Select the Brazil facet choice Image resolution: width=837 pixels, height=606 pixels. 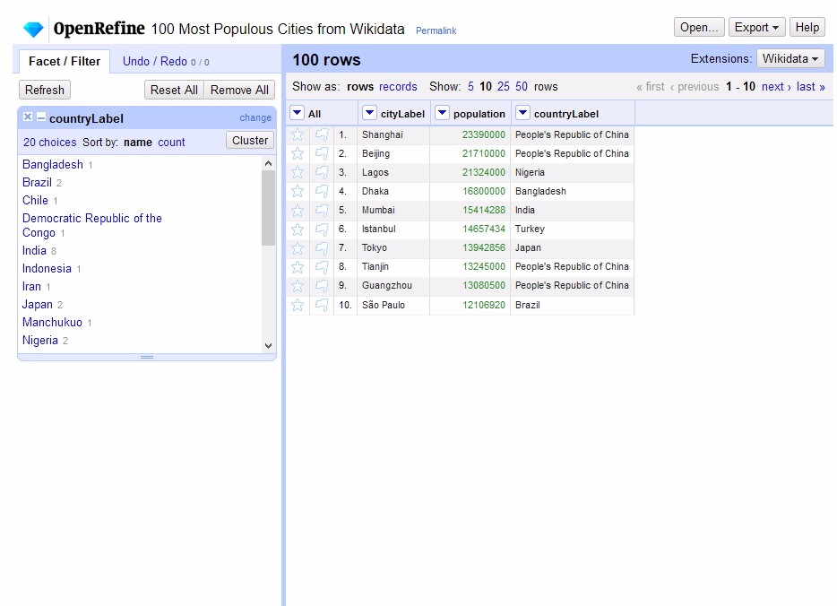pyautogui.click(x=37, y=183)
